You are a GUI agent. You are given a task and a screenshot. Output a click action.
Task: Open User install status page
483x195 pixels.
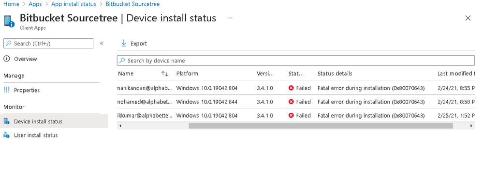(x=36, y=135)
